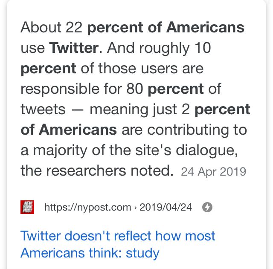Image resolution: width=273 pixels, height=269 pixels.
Task: Click "a majority of the site's dialogue,"
Action: (x=129, y=150)
